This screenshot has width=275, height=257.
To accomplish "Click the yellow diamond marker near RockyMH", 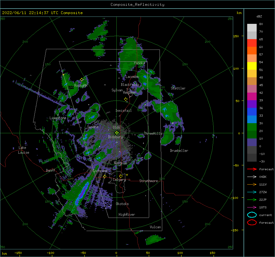I will point(82,80).
